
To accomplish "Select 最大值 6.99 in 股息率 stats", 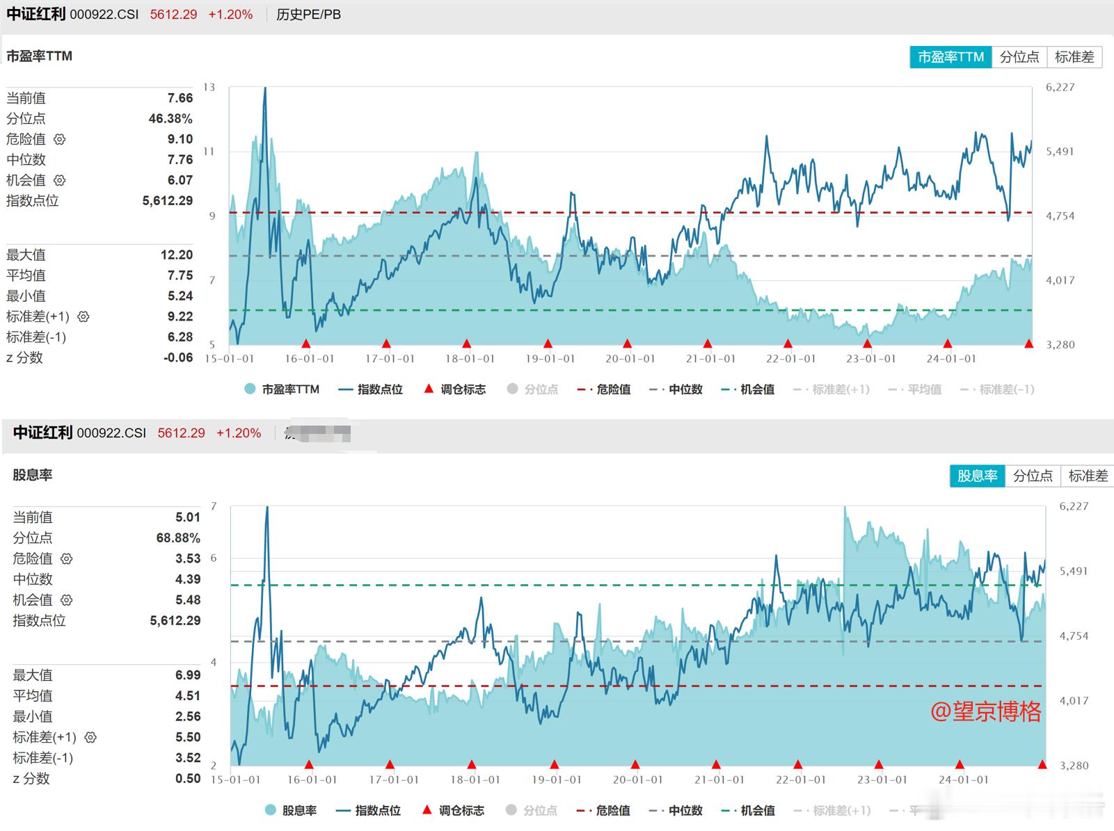I will 188,675.
